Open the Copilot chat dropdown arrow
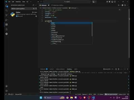 [x=95, y=2]
